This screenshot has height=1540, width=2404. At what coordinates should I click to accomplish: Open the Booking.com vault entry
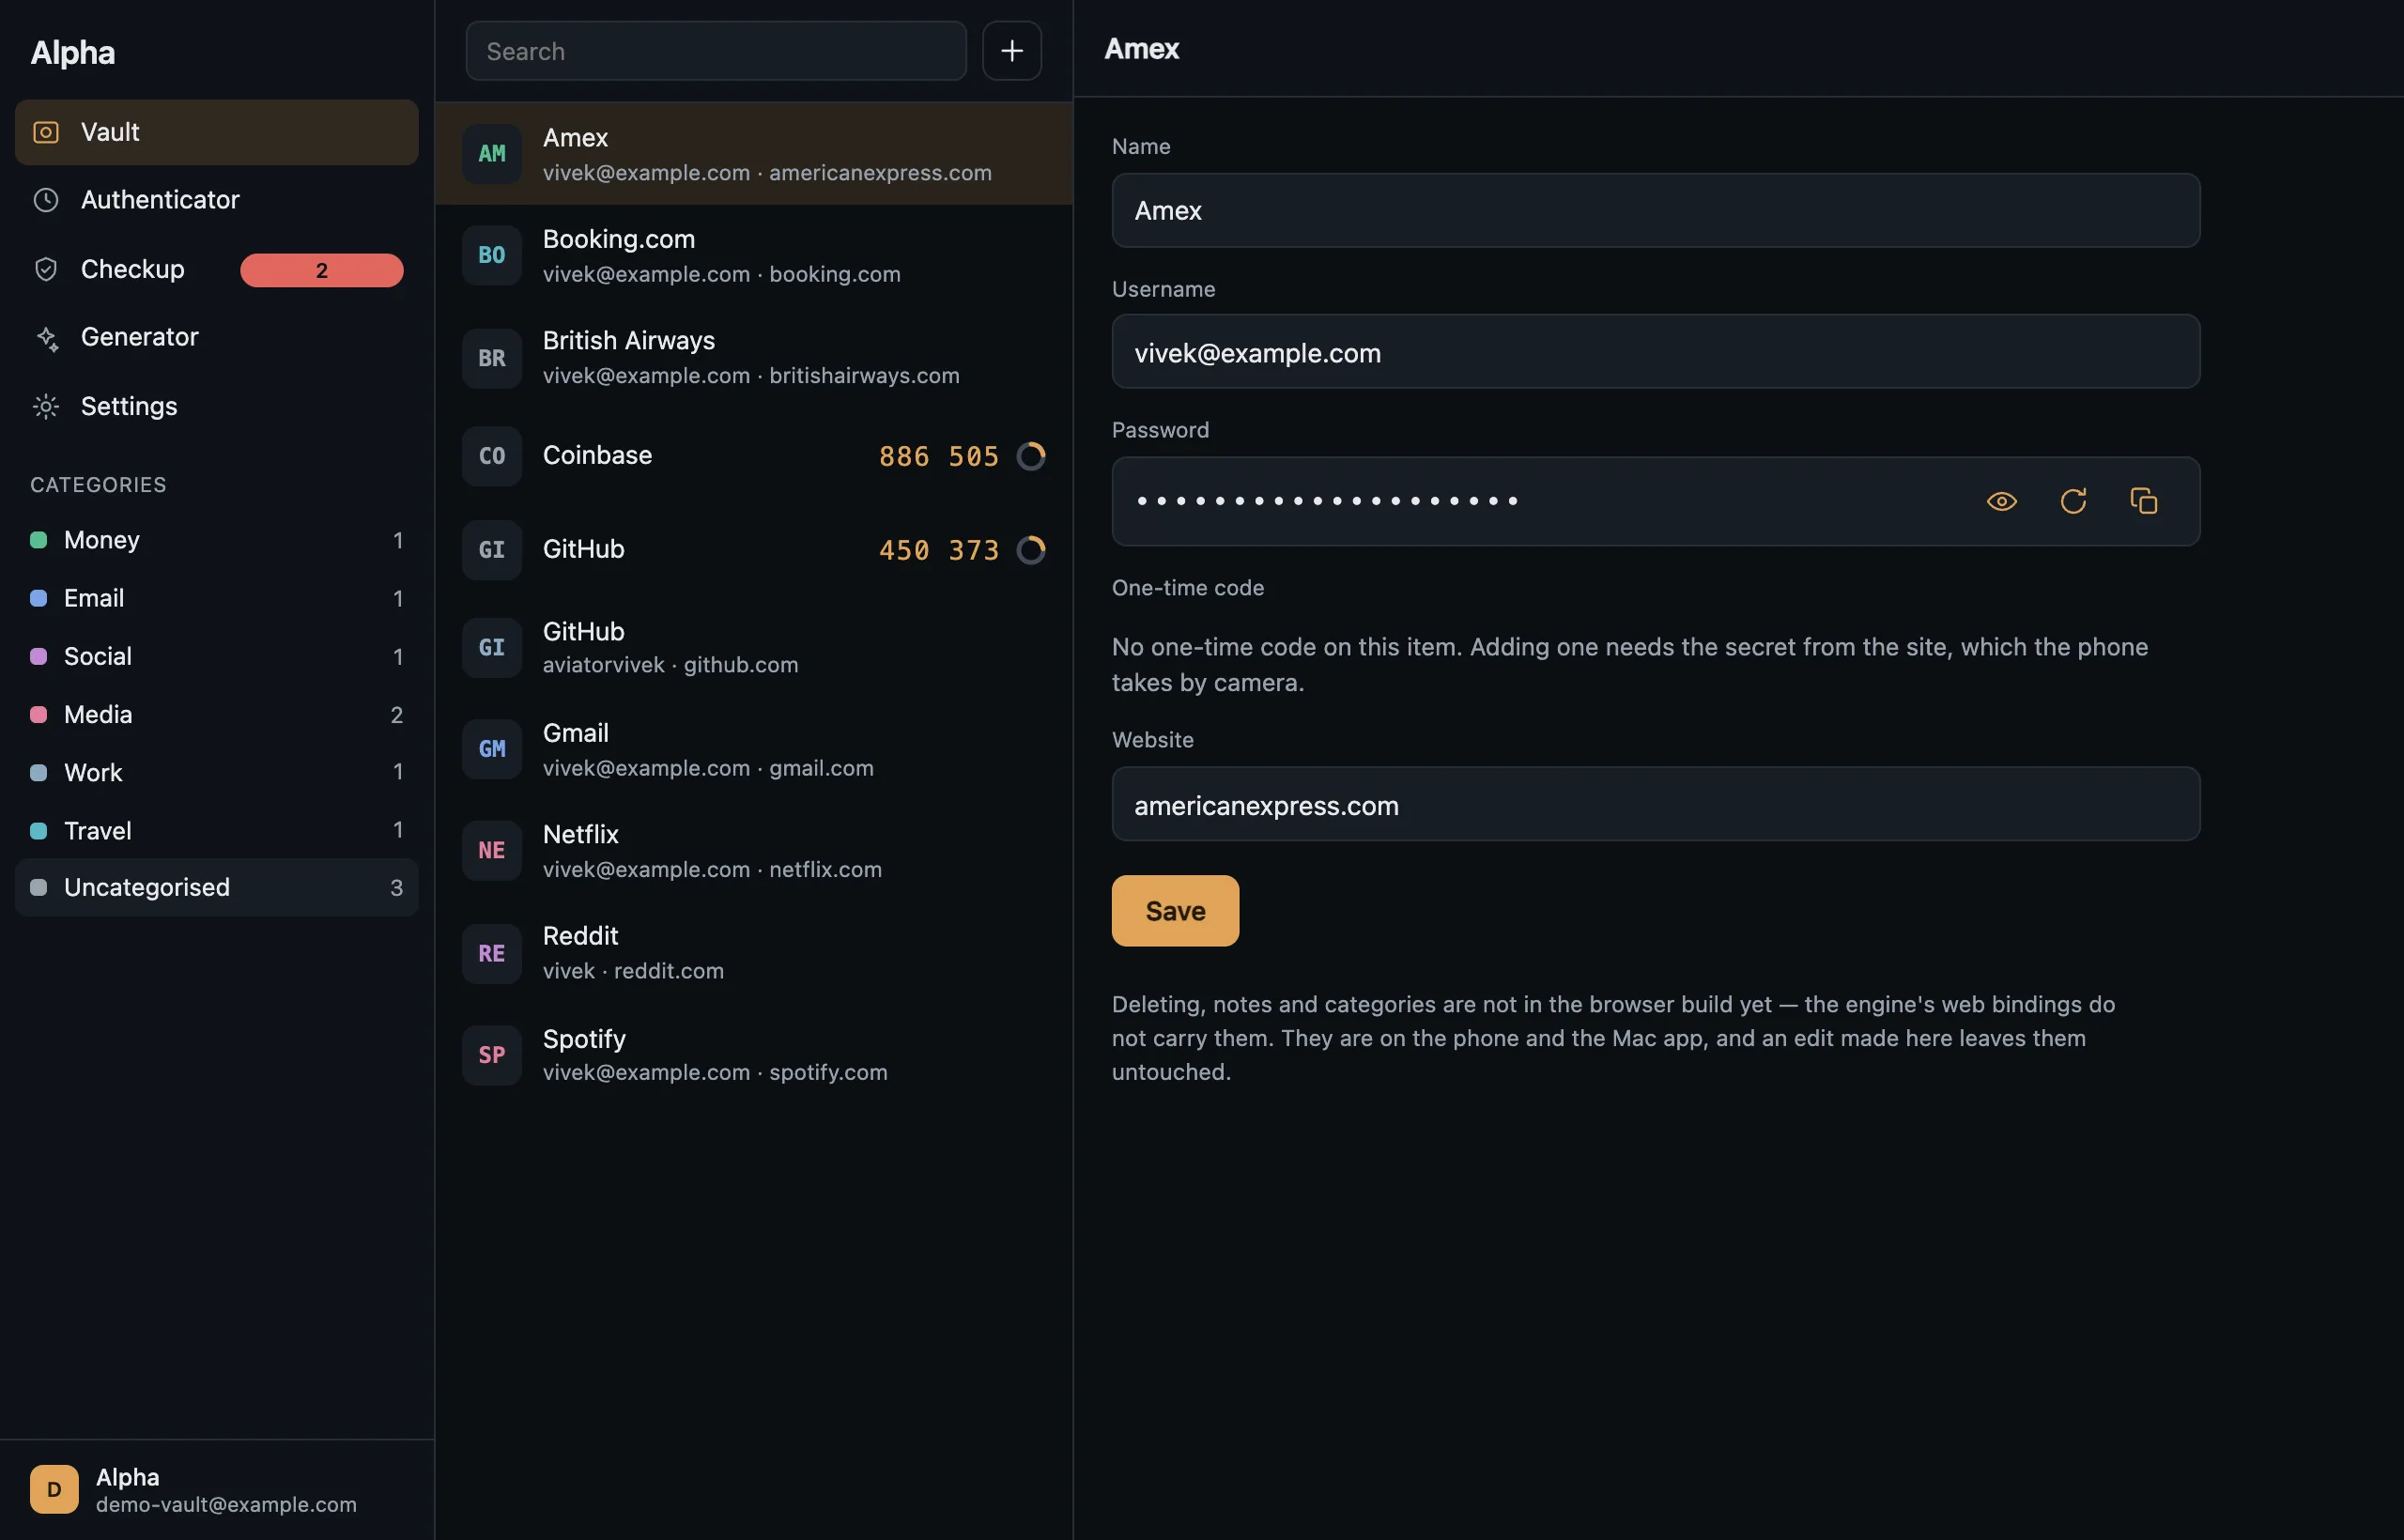[754, 255]
